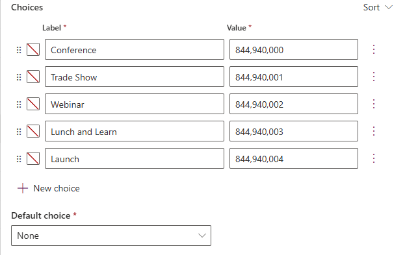Pick a color for the Launch choice
This screenshot has height=255, width=405.
[x=33, y=158]
